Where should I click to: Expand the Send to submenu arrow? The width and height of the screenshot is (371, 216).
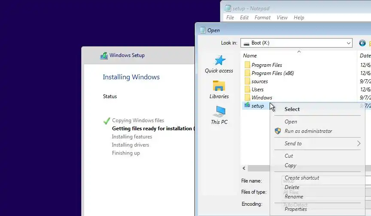click(x=359, y=143)
